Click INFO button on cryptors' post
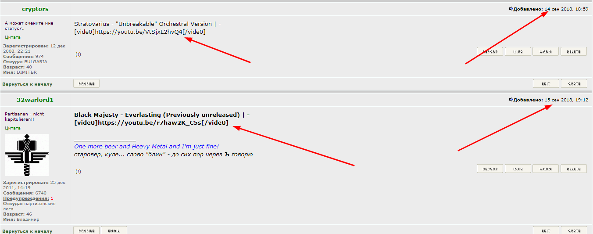The height and width of the screenshot is (234, 593). point(518,51)
